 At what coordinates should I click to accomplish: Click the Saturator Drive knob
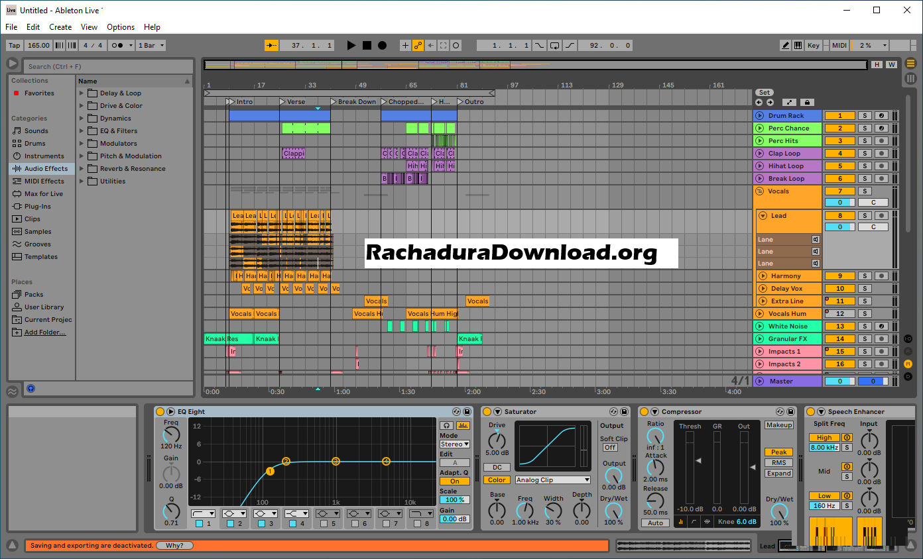coord(497,440)
